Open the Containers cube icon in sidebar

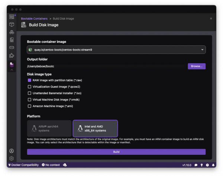pos(12,25)
